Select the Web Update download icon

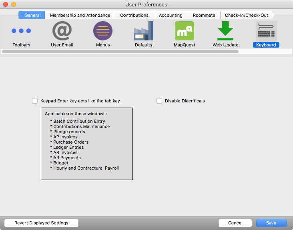click(x=225, y=31)
